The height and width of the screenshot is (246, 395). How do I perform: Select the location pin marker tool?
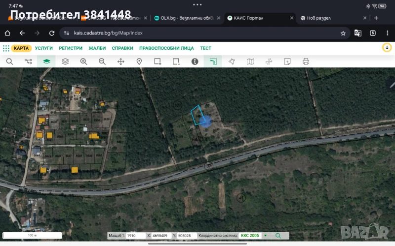click(x=139, y=61)
